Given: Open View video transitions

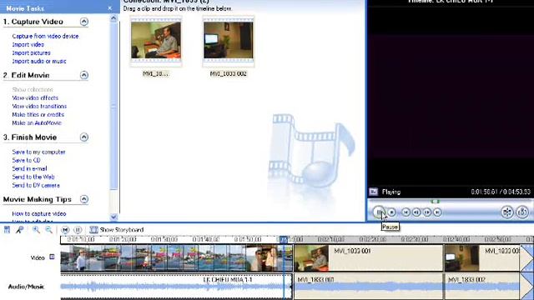Looking at the screenshot, I should click(x=39, y=106).
